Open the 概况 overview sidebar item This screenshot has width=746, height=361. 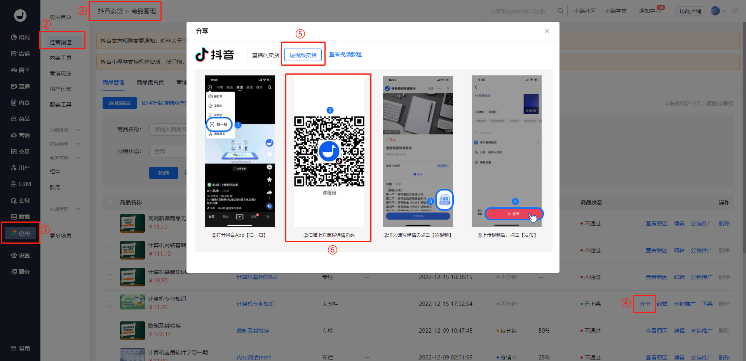click(x=20, y=37)
